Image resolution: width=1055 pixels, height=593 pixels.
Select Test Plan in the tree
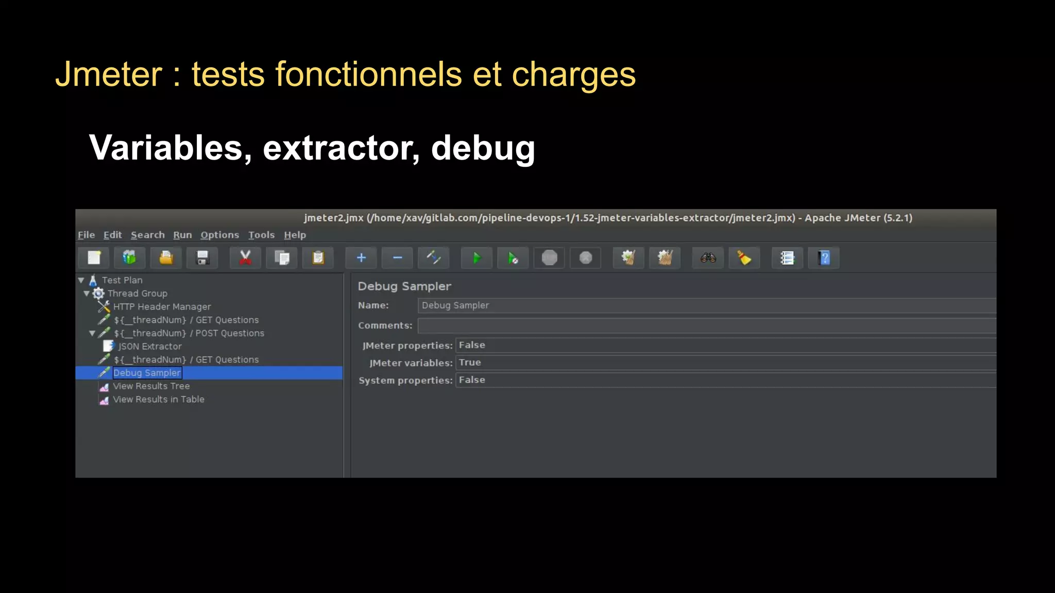point(122,281)
